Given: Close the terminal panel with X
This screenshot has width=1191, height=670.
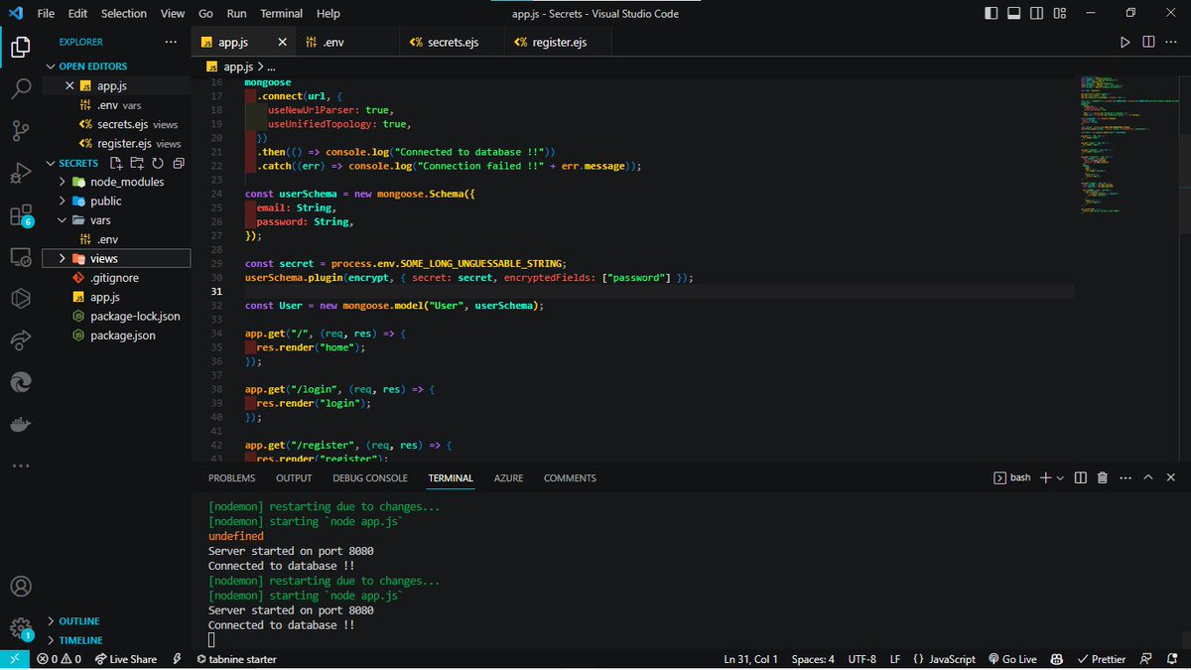Looking at the screenshot, I should (1170, 477).
